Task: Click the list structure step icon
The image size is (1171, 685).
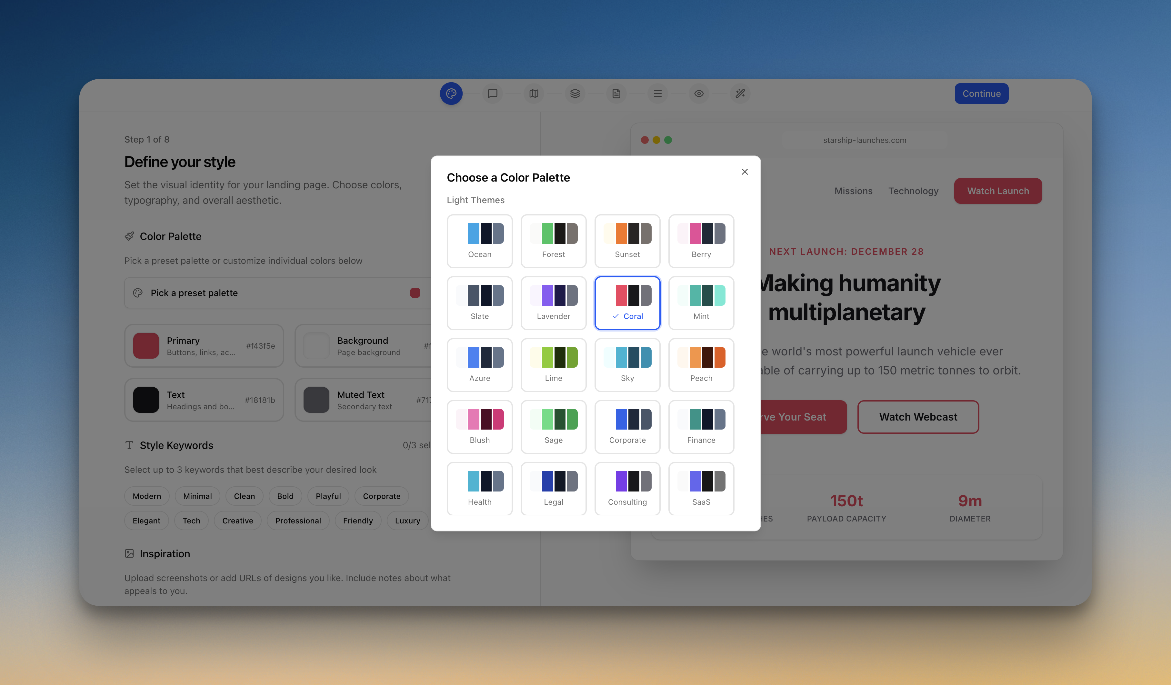Action: (x=657, y=93)
